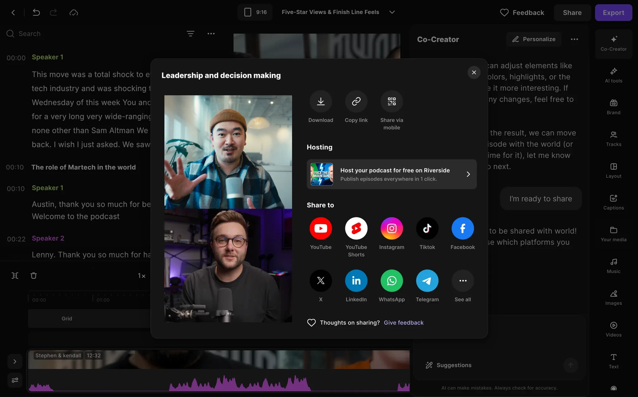Change the 1x playback speed
The image size is (638, 397).
pos(141,276)
